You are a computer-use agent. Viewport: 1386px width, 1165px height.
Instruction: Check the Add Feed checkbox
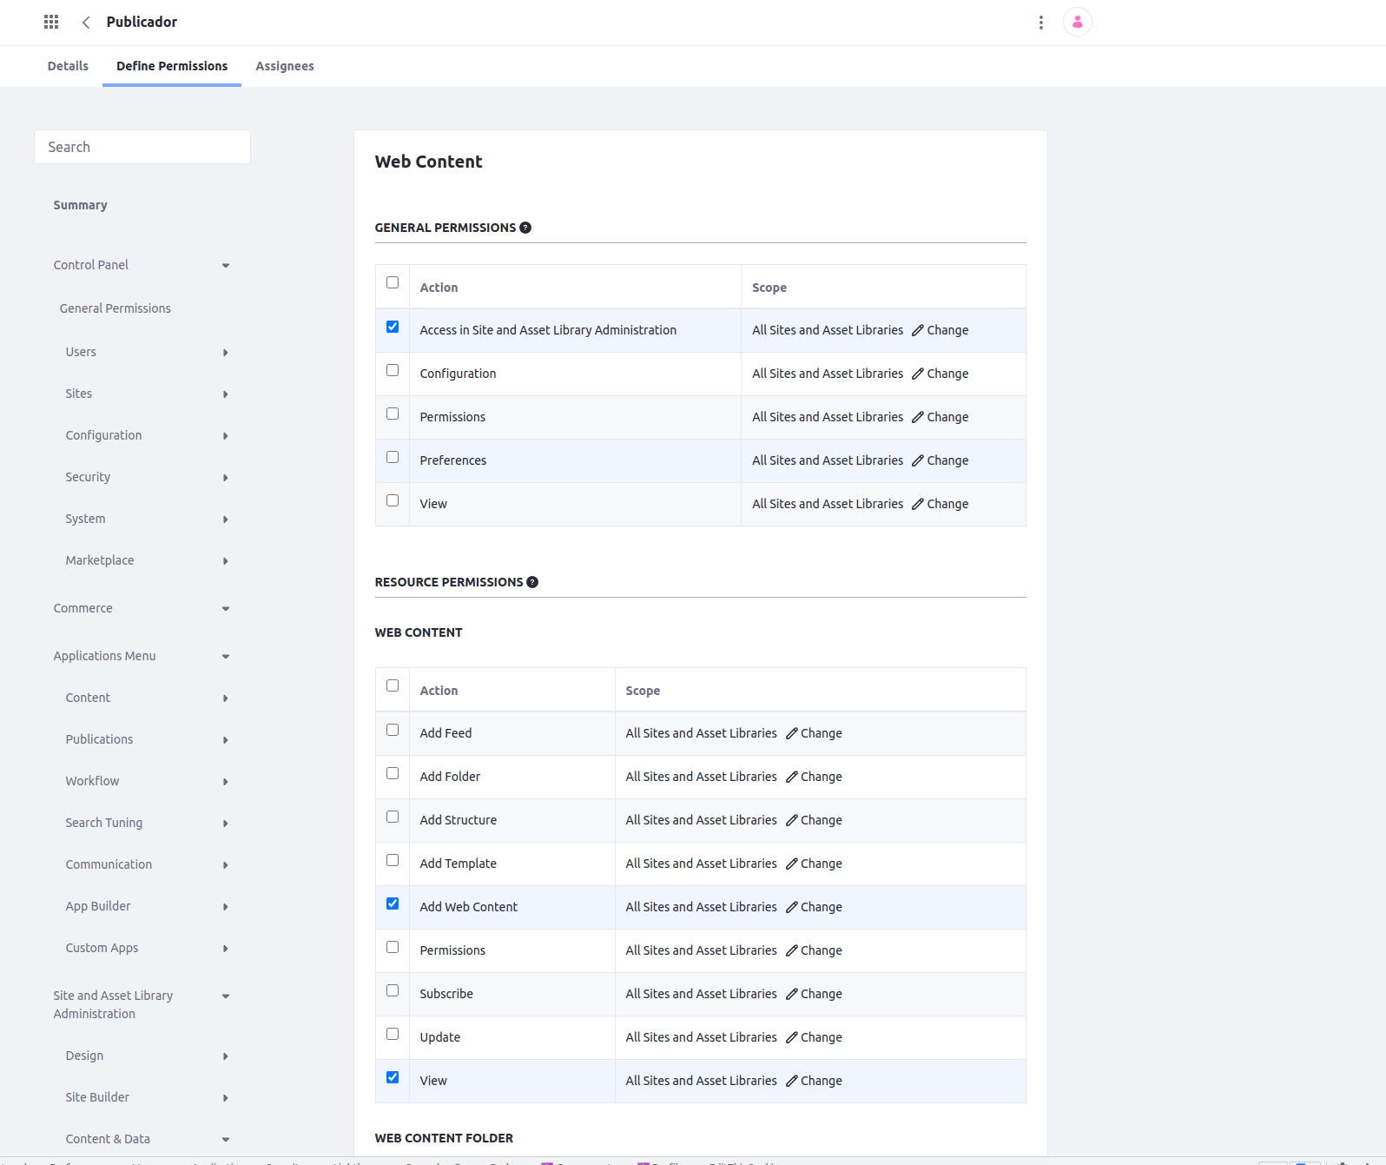pyautogui.click(x=393, y=730)
